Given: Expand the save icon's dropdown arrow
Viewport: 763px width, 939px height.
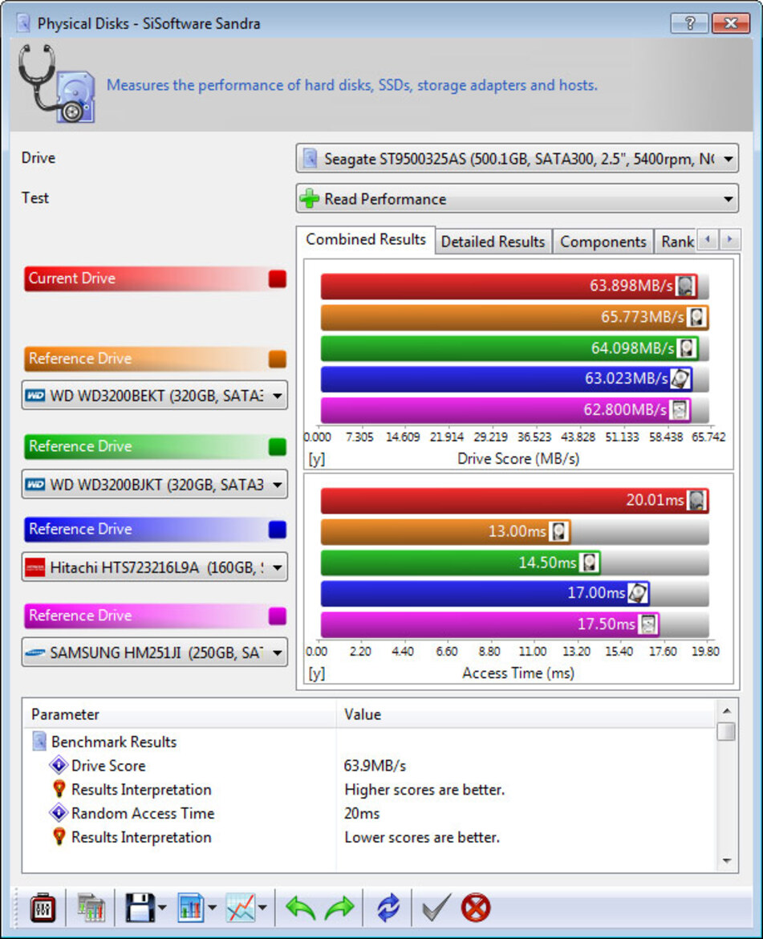Looking at the screenshot, I should click(x=162, y=908).
